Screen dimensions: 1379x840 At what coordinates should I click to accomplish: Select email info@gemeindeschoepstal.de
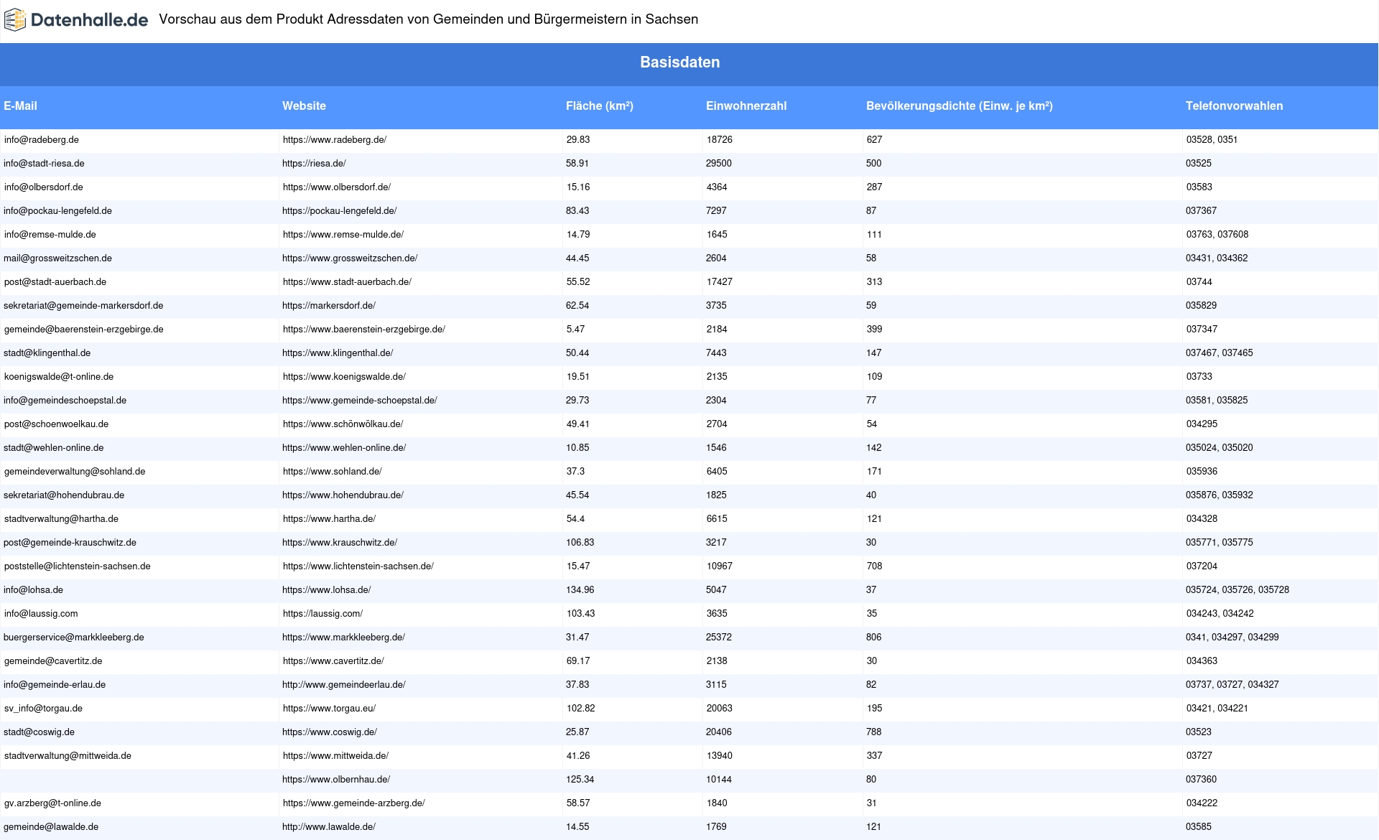65,401
